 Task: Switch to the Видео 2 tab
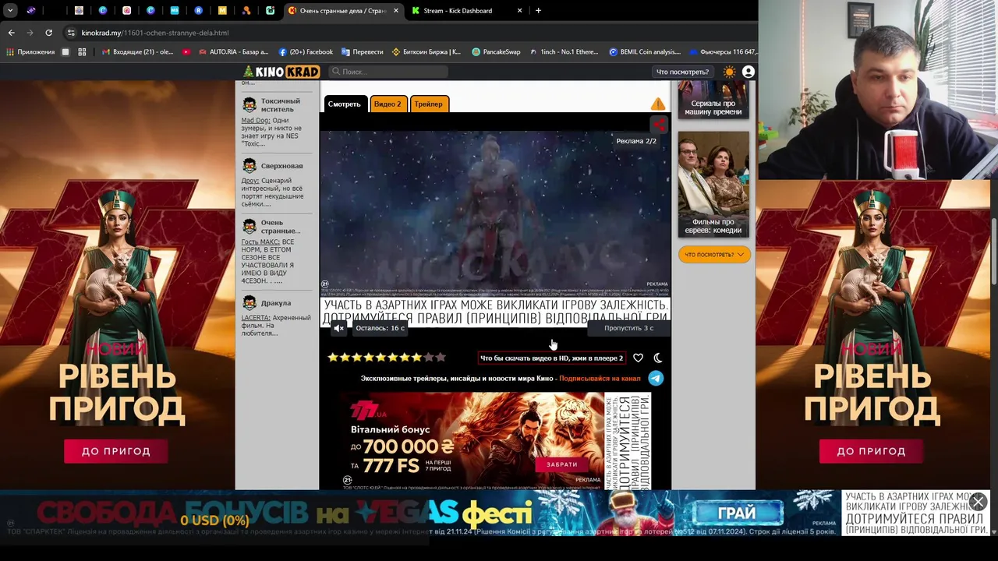pos(388,104)
